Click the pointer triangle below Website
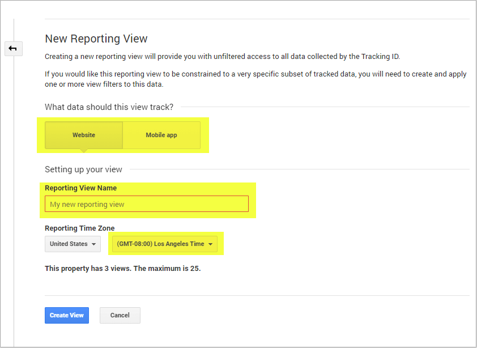The image size is (477, 348). [84, 151]
